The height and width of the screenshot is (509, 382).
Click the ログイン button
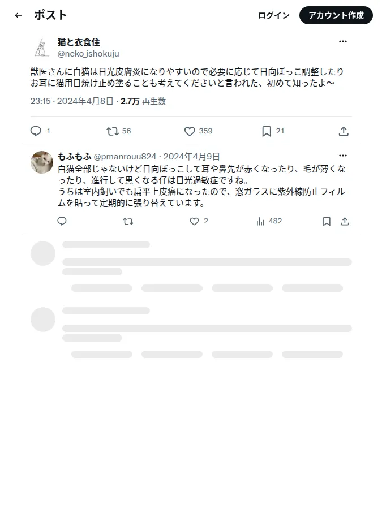coord(273,15)
